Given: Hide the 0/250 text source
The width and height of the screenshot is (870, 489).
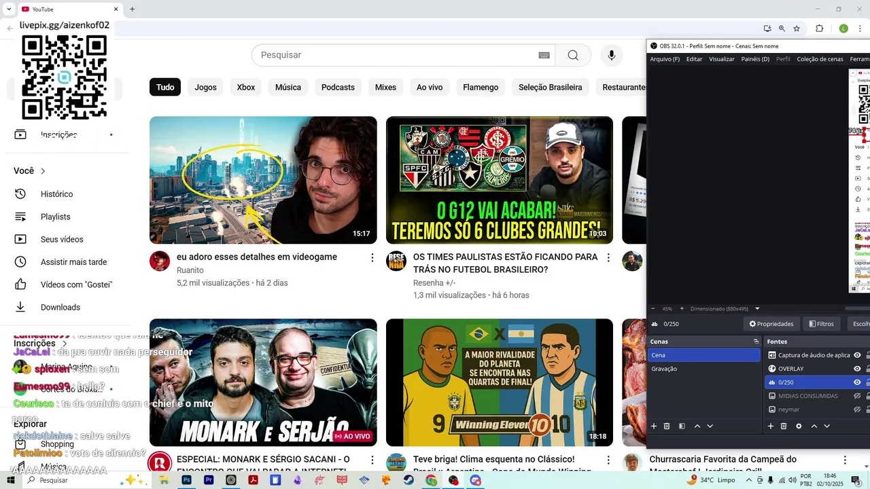Looking at the screenshot, I should point(857,382).
